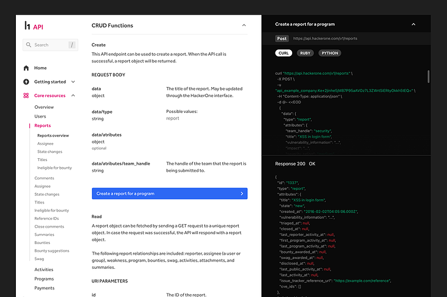Collapse the Create a report for a program panel

click(413, 24)
